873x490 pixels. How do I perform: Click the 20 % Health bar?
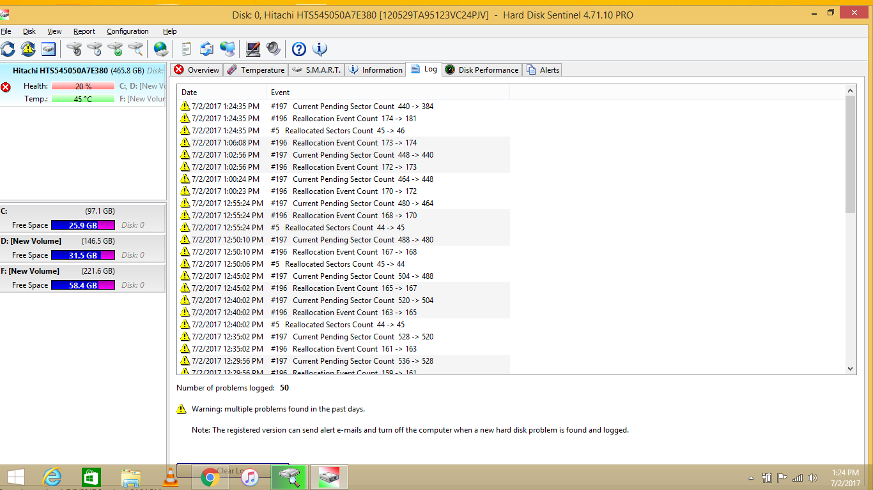tap(83, 86)
